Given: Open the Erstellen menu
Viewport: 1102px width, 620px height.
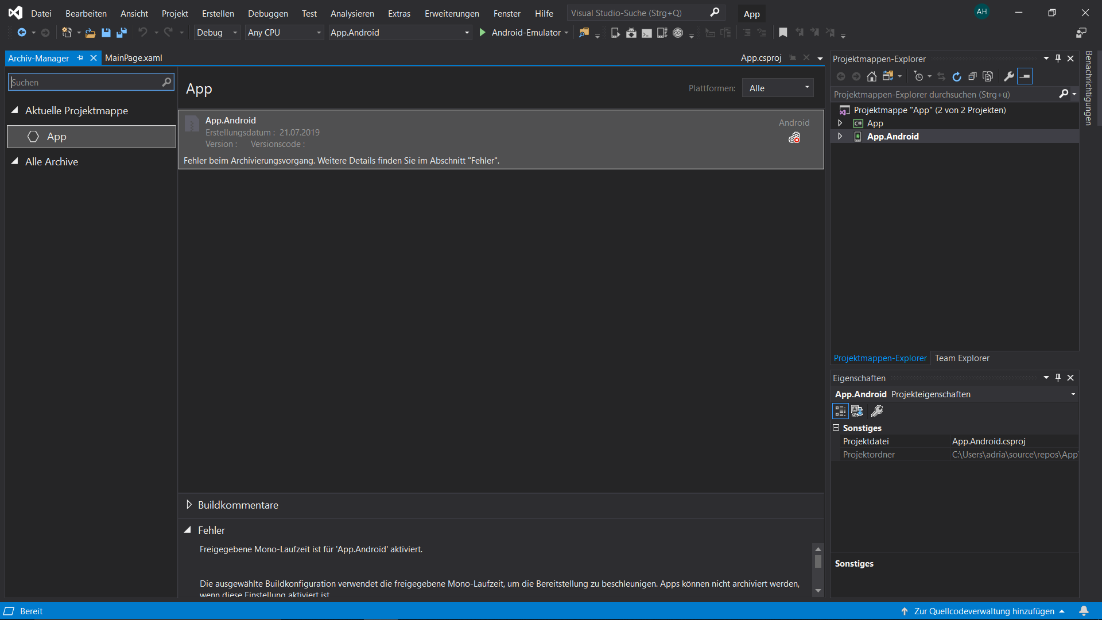Looking at the screenshot, I should (218, 13).
